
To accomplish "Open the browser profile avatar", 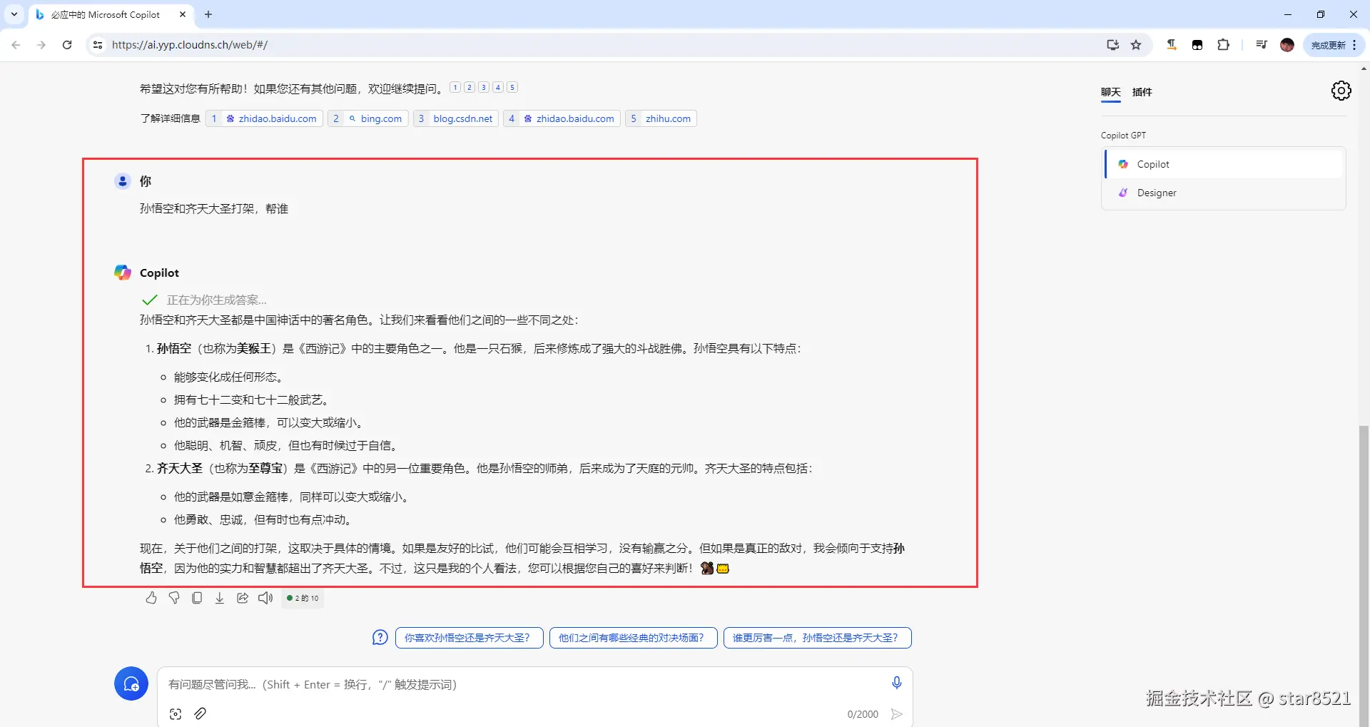I will [1287, 45].
